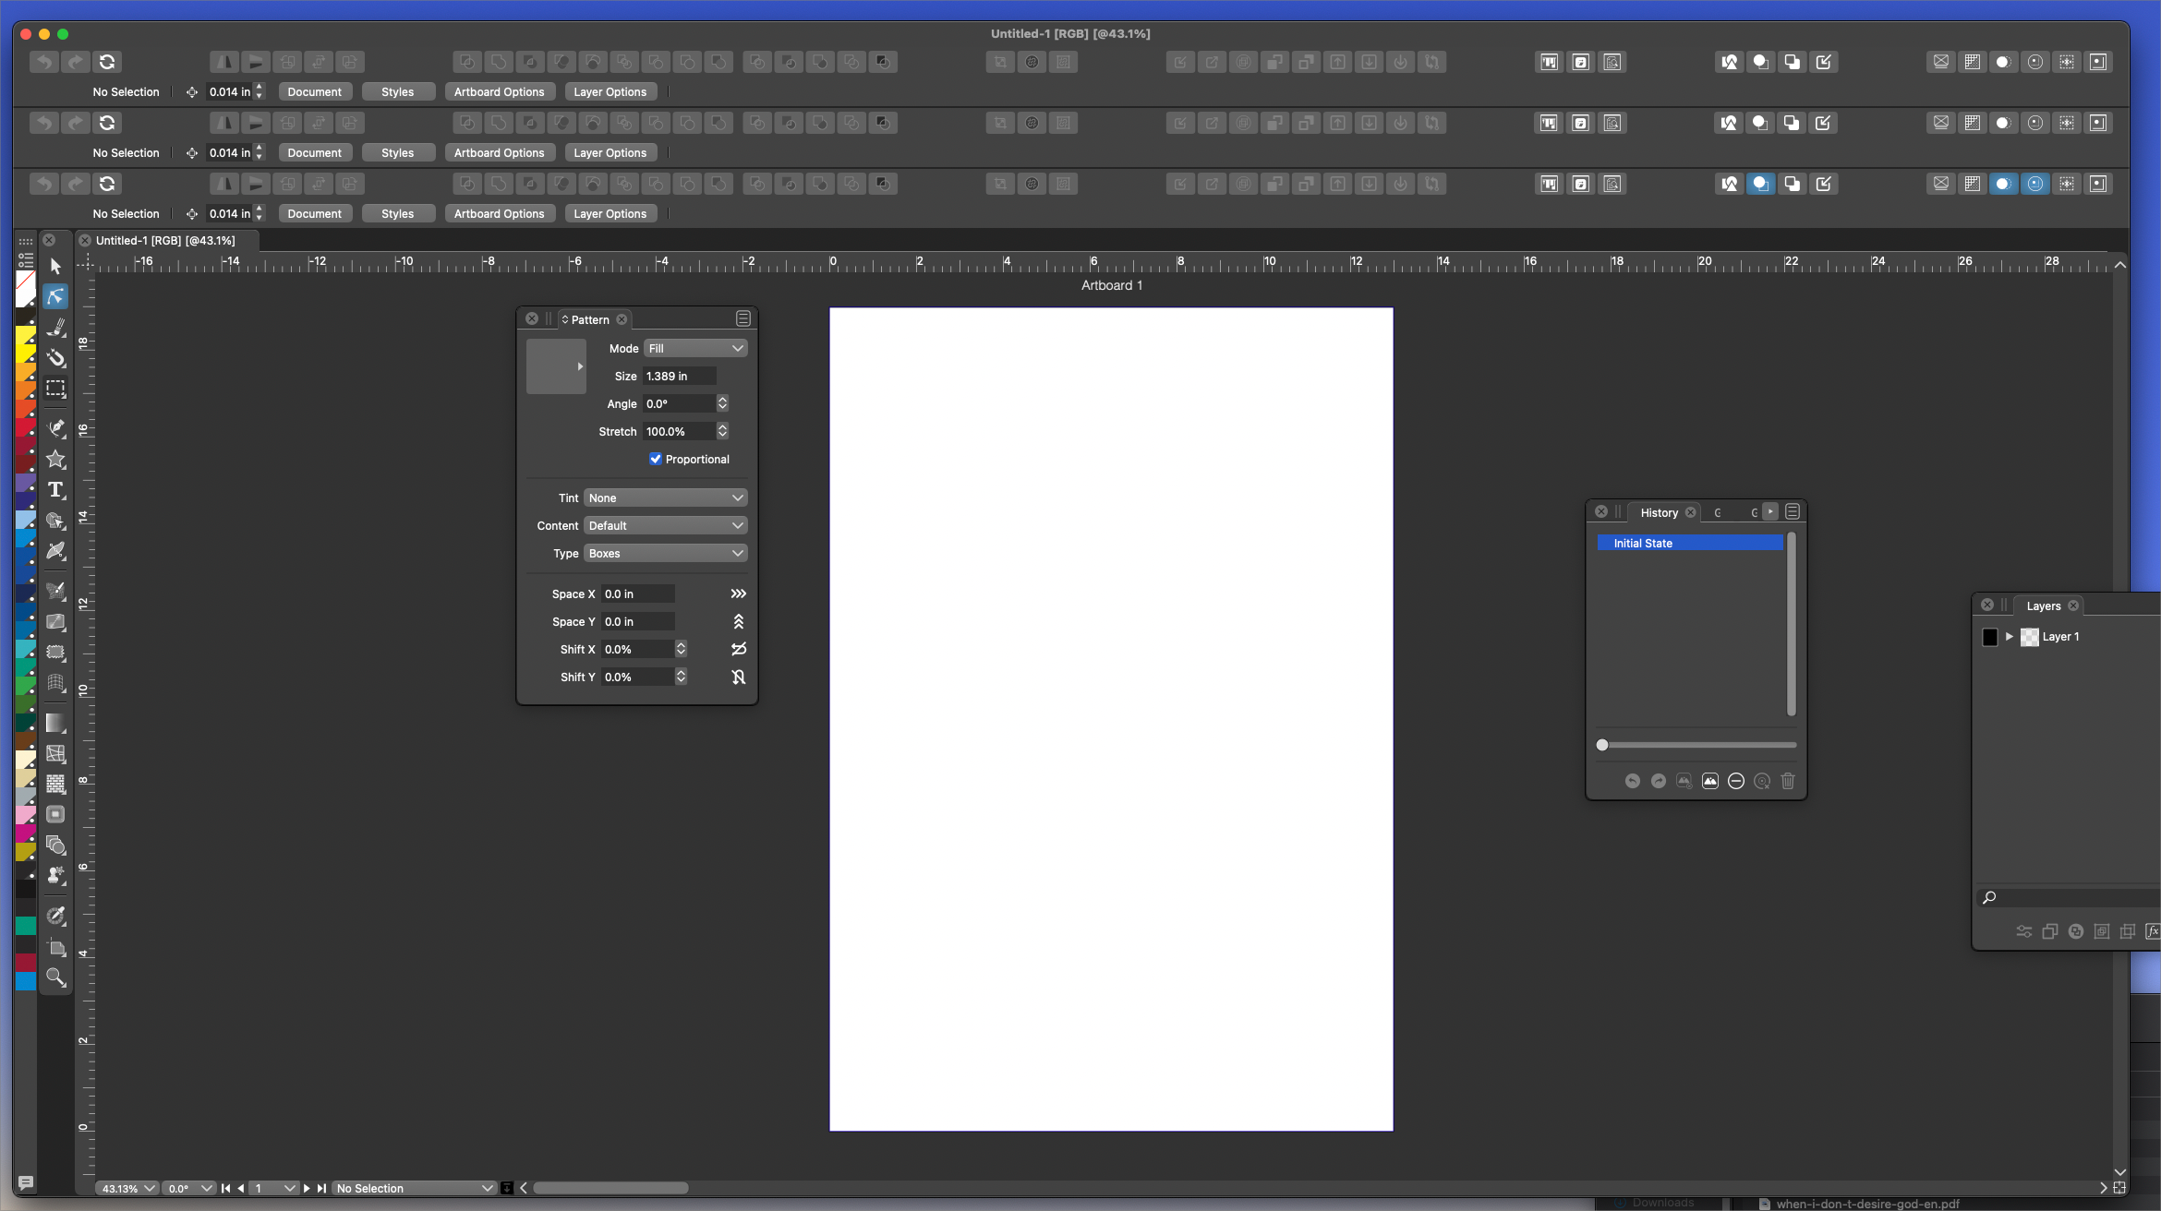The height and width of the screenshot is (1211, 2161).
Task: Click the Untitled-1 document tab
Action: 165,240
